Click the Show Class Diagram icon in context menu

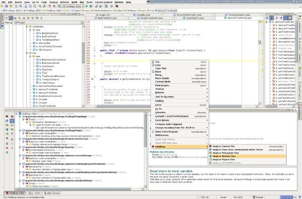point(153,131)
